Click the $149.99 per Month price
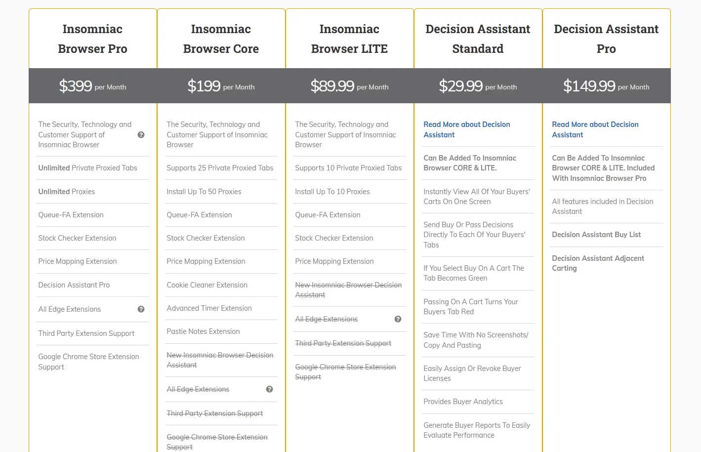 pos(606,86)
